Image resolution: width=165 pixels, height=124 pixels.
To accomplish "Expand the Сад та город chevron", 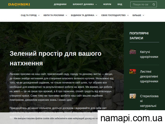I will pyautogui.click(x=39, y=15).
